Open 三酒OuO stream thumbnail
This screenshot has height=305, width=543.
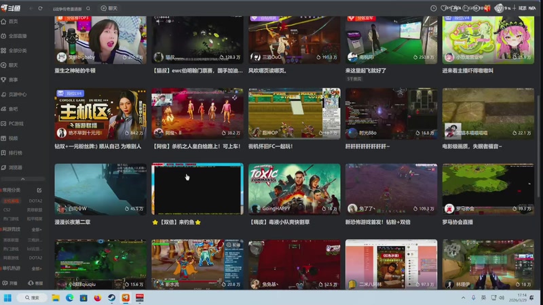click(x=295, y=39)
